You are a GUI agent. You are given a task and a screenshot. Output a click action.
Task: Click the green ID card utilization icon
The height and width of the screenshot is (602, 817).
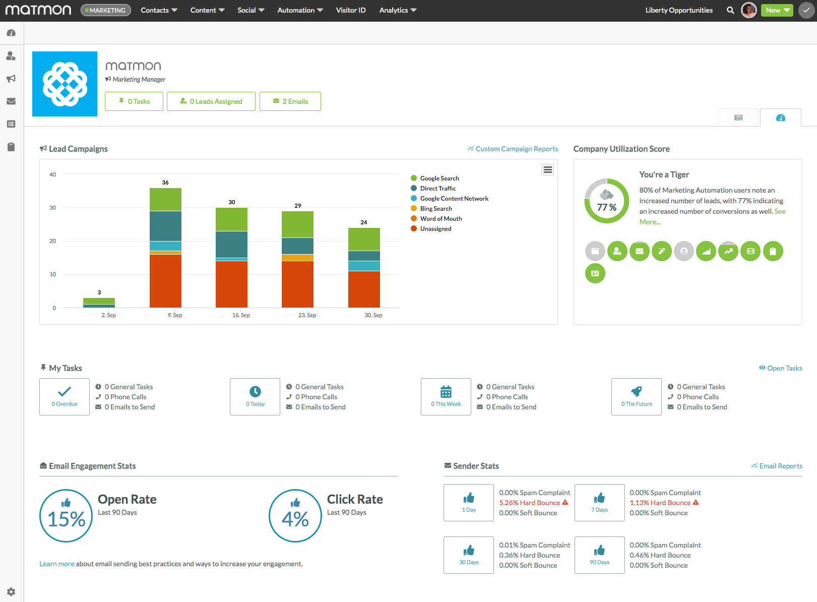[595, 273]
